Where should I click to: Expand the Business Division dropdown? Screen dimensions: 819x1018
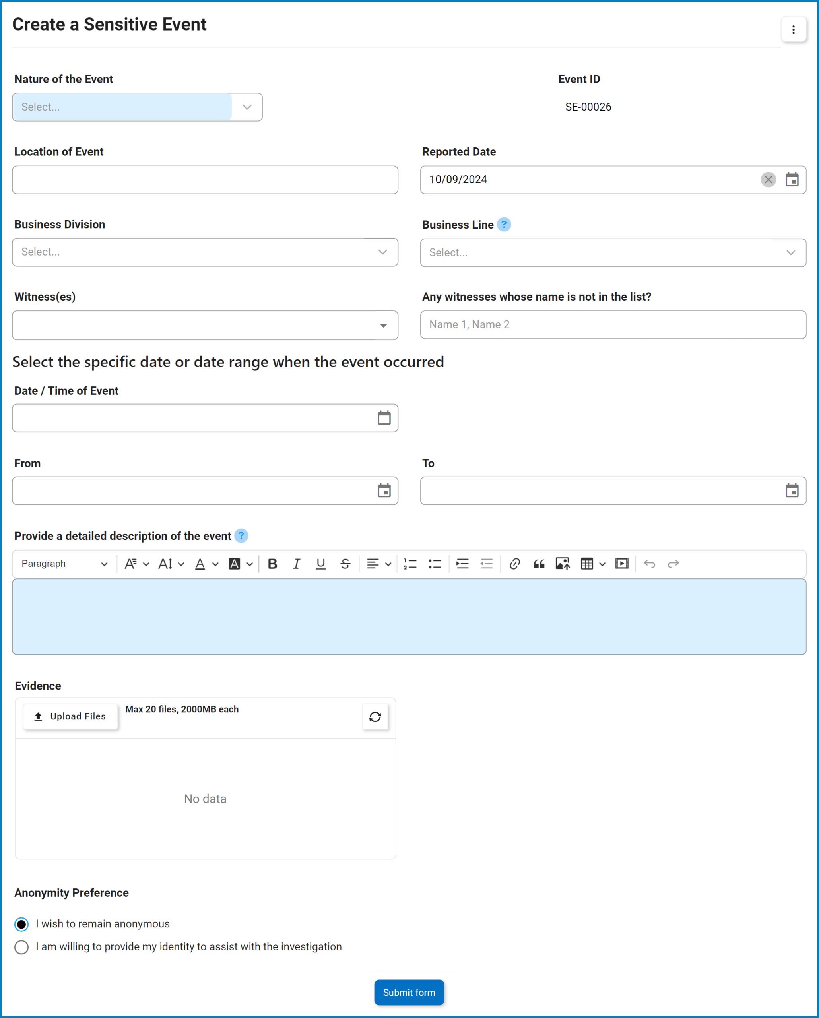pos(205,252)
